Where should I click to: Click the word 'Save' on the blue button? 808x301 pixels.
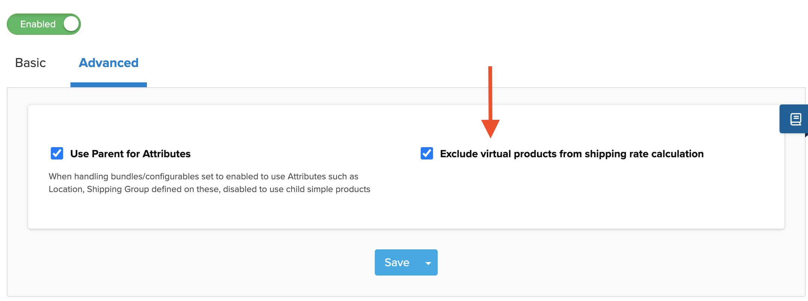click(397, 263)
